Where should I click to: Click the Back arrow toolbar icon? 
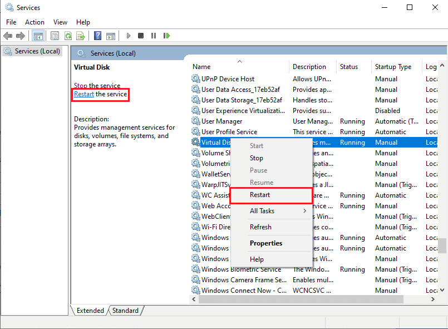tap(8, 36)
